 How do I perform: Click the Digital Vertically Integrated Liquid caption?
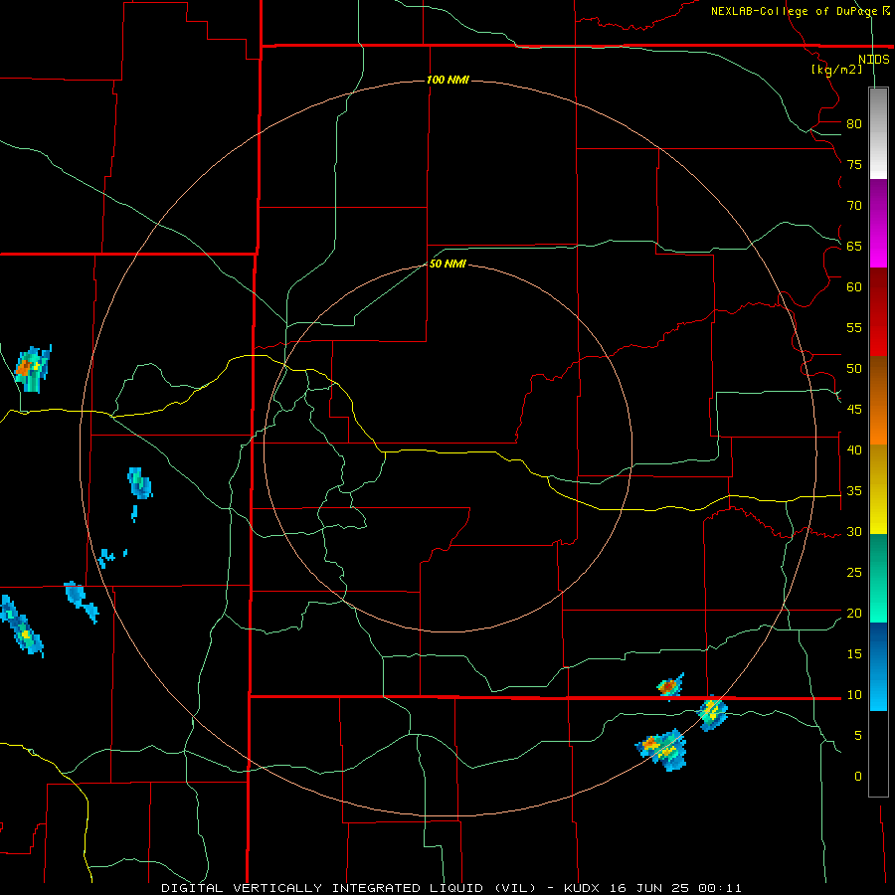tap(451, 888)
